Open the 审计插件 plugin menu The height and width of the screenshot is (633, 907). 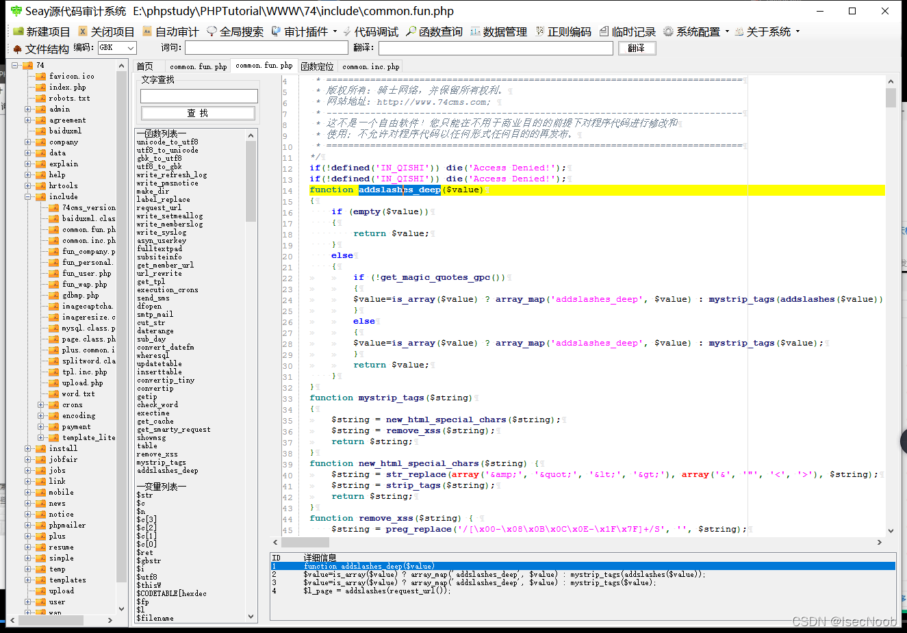pyautogui.click(x=300, y=31)
